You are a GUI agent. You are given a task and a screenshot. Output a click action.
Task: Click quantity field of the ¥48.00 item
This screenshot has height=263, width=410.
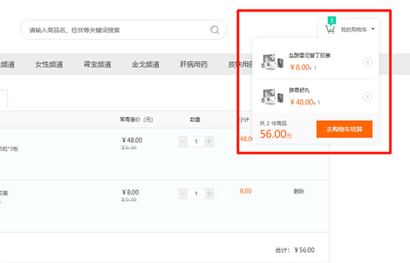196,141
